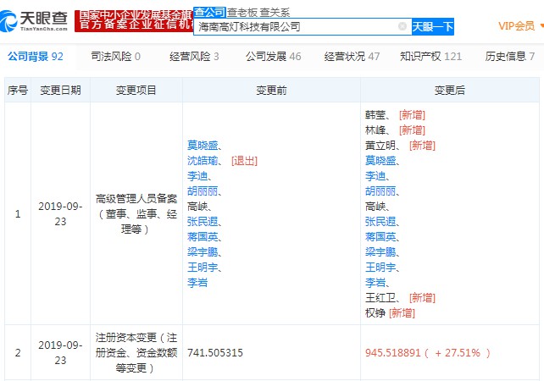Open 张民遐 link in 变更前 column

coord(203,222)
